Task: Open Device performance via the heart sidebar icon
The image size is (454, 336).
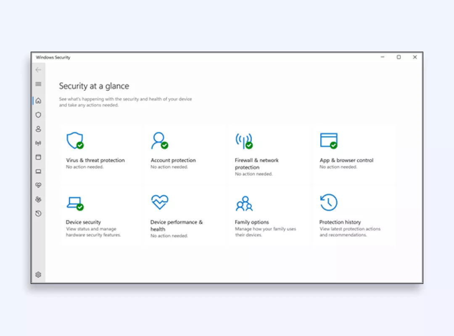Action: click(38, 185)
